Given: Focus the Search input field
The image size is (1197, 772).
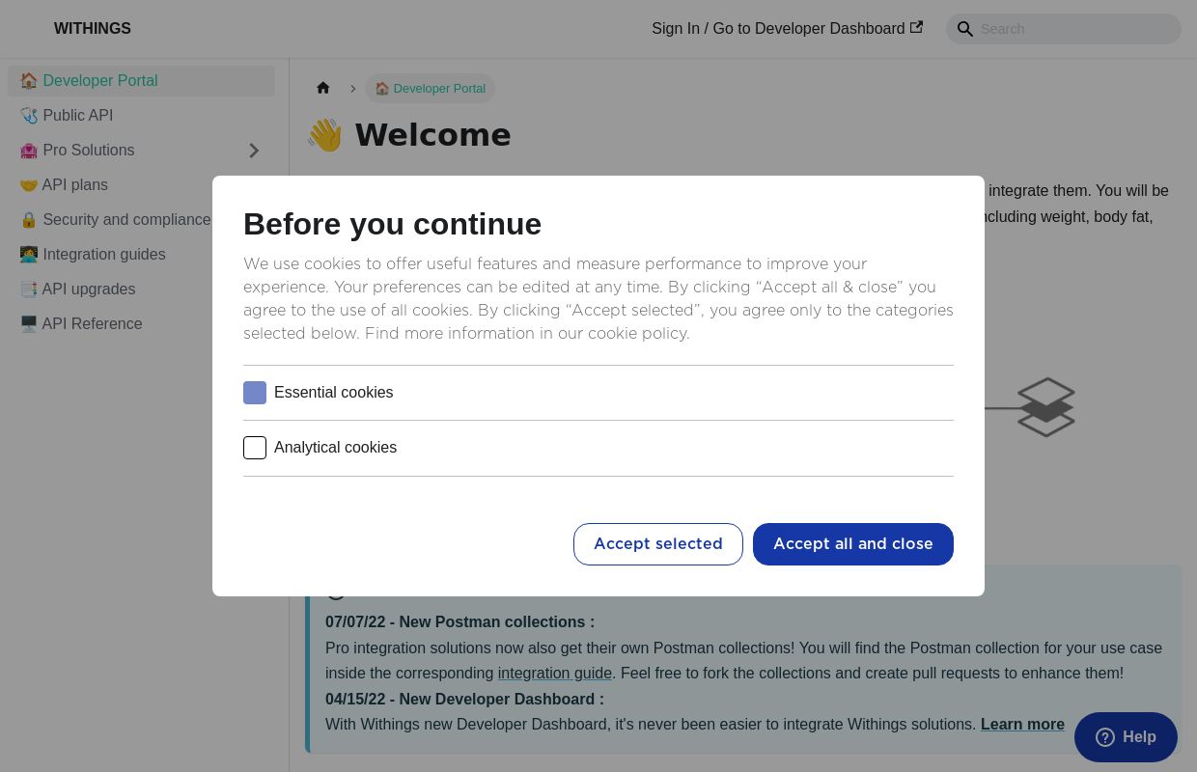Looking at the screenshot, I should pos(1076,29).
